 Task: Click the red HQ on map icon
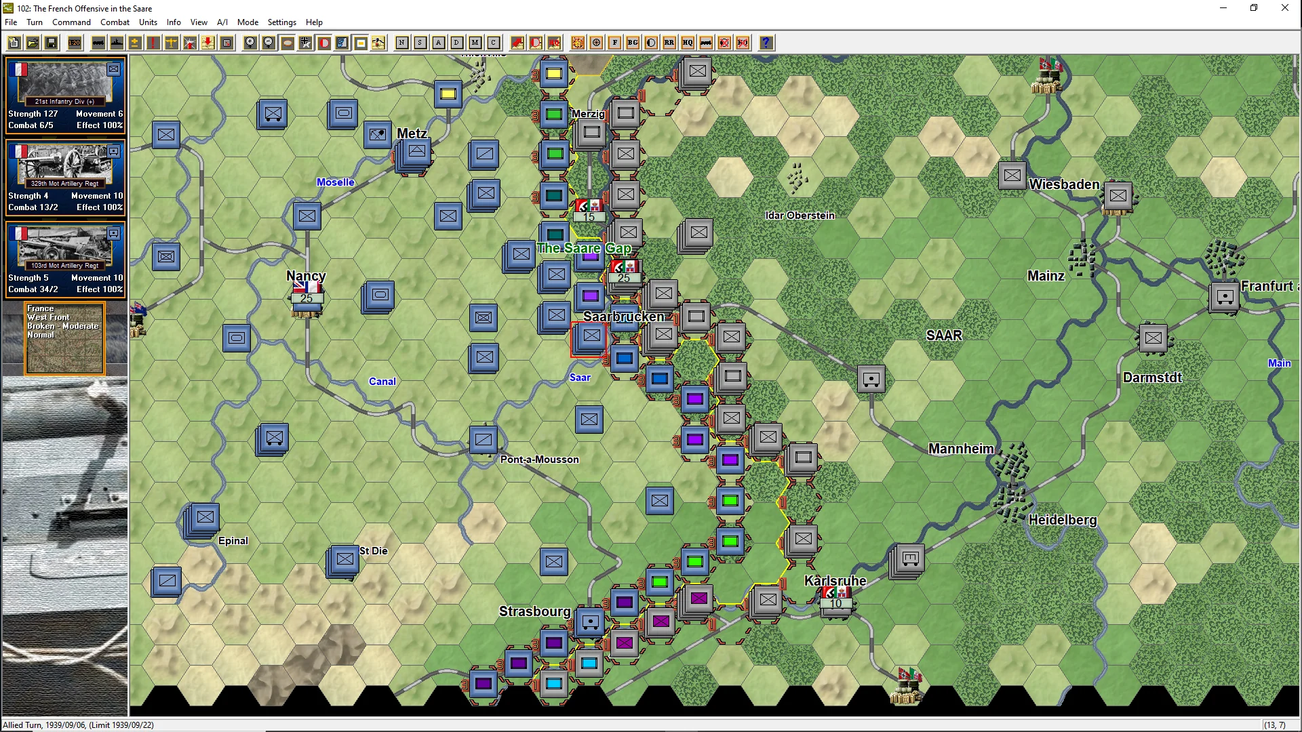coord(554,43)
